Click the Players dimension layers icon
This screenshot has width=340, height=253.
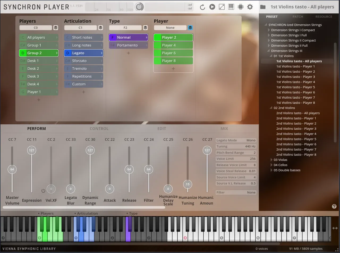pos(56,28)
